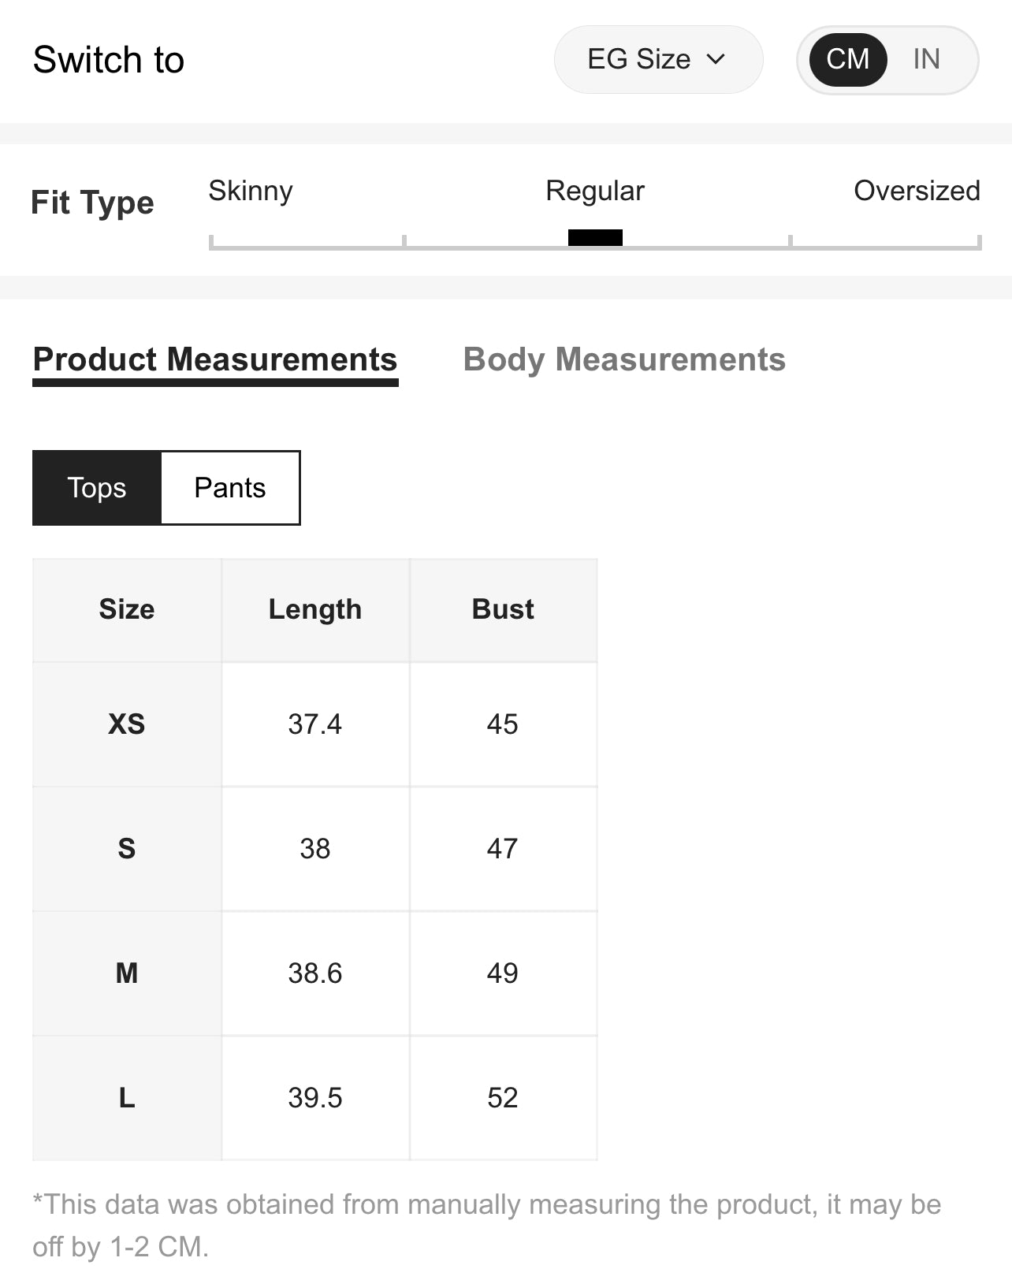
Task: Click the Length column header
Action: 315,609
